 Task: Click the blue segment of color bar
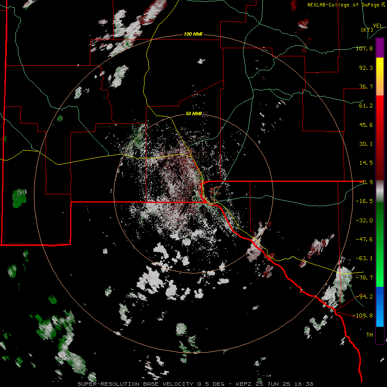coord(380,307)
